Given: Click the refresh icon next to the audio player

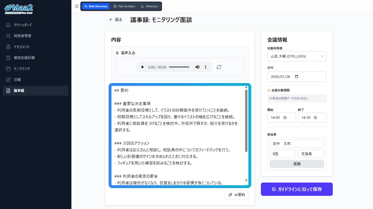Looking at the screenshot, I should (219, 67).
